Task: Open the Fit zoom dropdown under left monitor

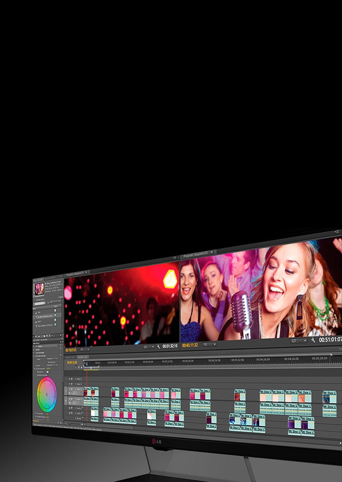Action: (84, 349)
